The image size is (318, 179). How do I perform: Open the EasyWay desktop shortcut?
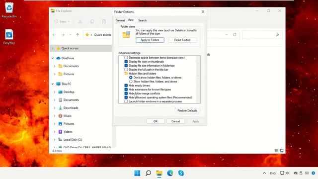click(9, 37)
